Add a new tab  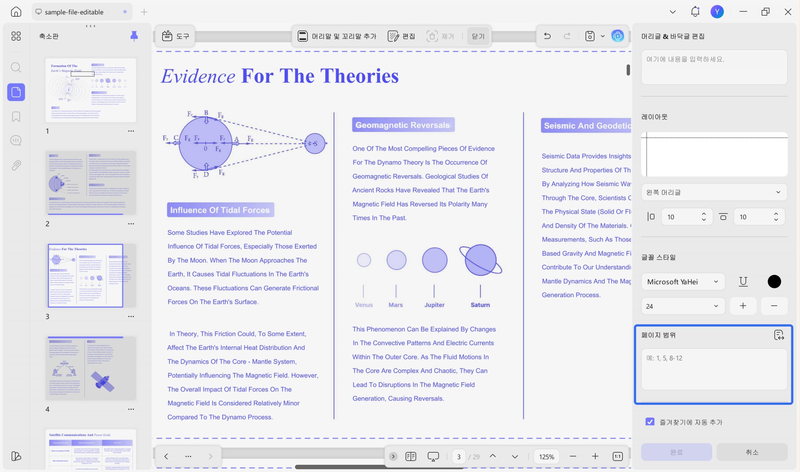[144, 12]
